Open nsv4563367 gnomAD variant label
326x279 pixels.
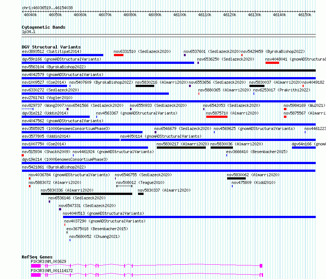tap(137, 113)
